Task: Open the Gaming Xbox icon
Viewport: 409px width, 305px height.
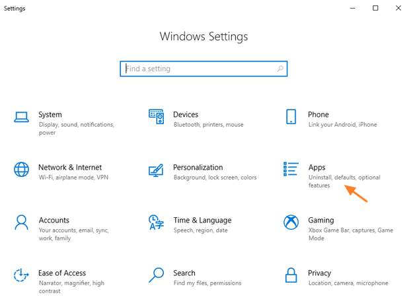Action: tap(291, 222)
